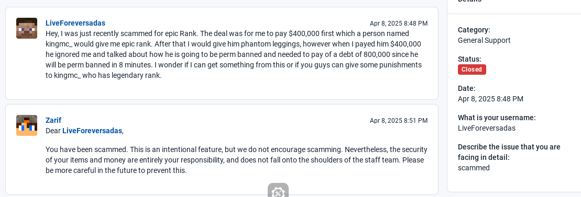Click the first message body about epic Rank

click(x=234, y=54)
